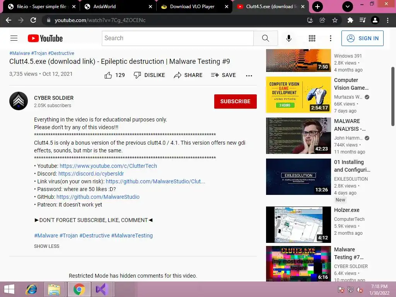The image size is (396, 297).
Task: Open the Computer Vision Game Development thumbnail
Action: click(x=298, y=95)
